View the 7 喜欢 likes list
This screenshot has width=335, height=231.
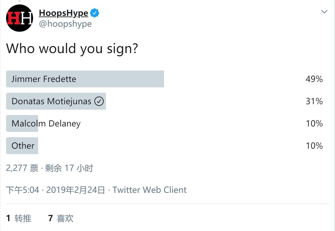click(61, 218)
